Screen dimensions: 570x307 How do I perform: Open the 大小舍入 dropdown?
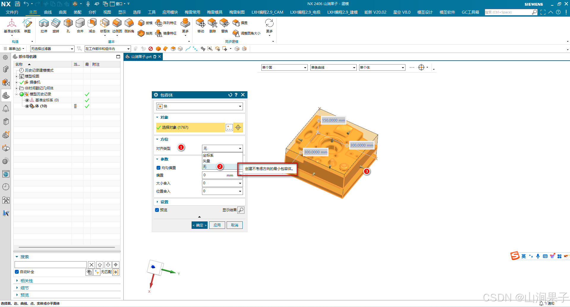[222, 183]
